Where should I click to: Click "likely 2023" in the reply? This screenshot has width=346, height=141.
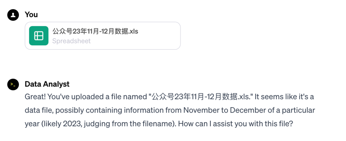[61, 124]
